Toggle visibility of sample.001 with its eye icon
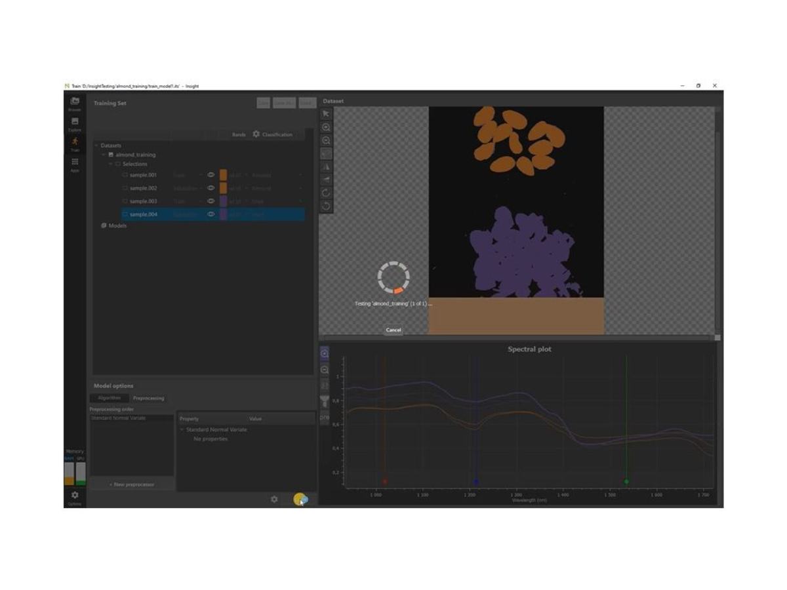This screenshot has width=787, height=590. (211, 175)
